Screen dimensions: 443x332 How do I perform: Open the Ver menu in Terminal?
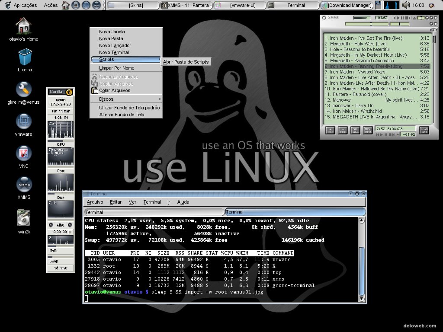132,202
